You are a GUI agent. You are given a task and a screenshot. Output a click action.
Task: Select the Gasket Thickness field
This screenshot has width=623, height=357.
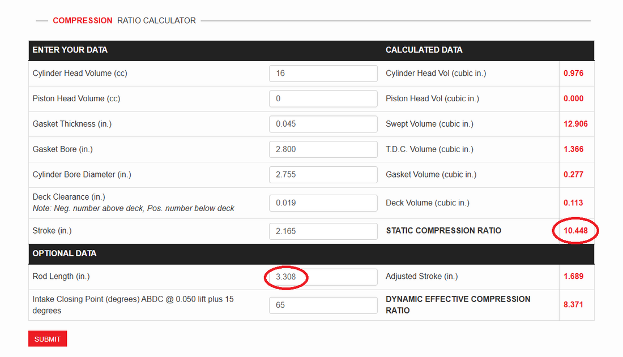pos(323,124)
